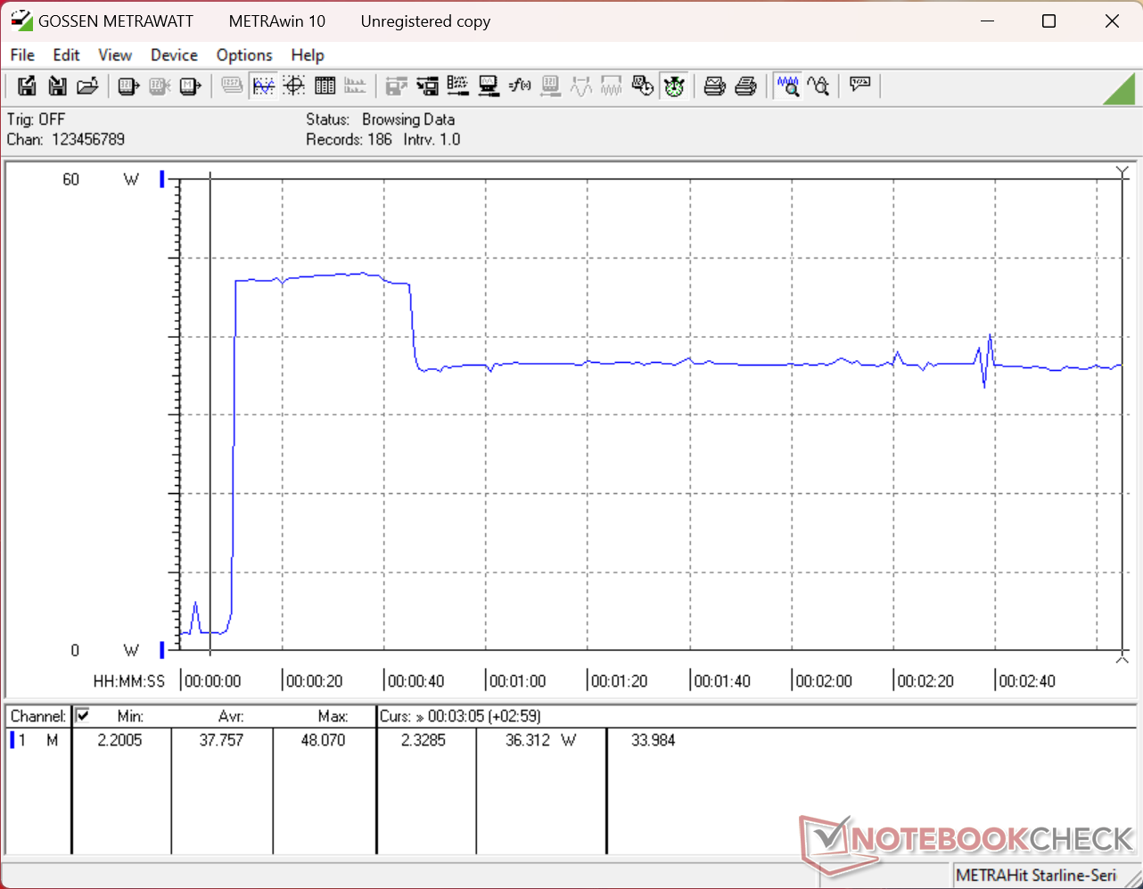The image size is (1143, 889).
Task: Click the clock timer schedule icon
Action: [643, 86]
